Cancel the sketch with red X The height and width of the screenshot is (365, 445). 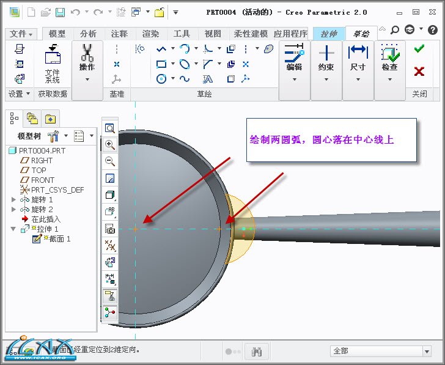(419, 72)
